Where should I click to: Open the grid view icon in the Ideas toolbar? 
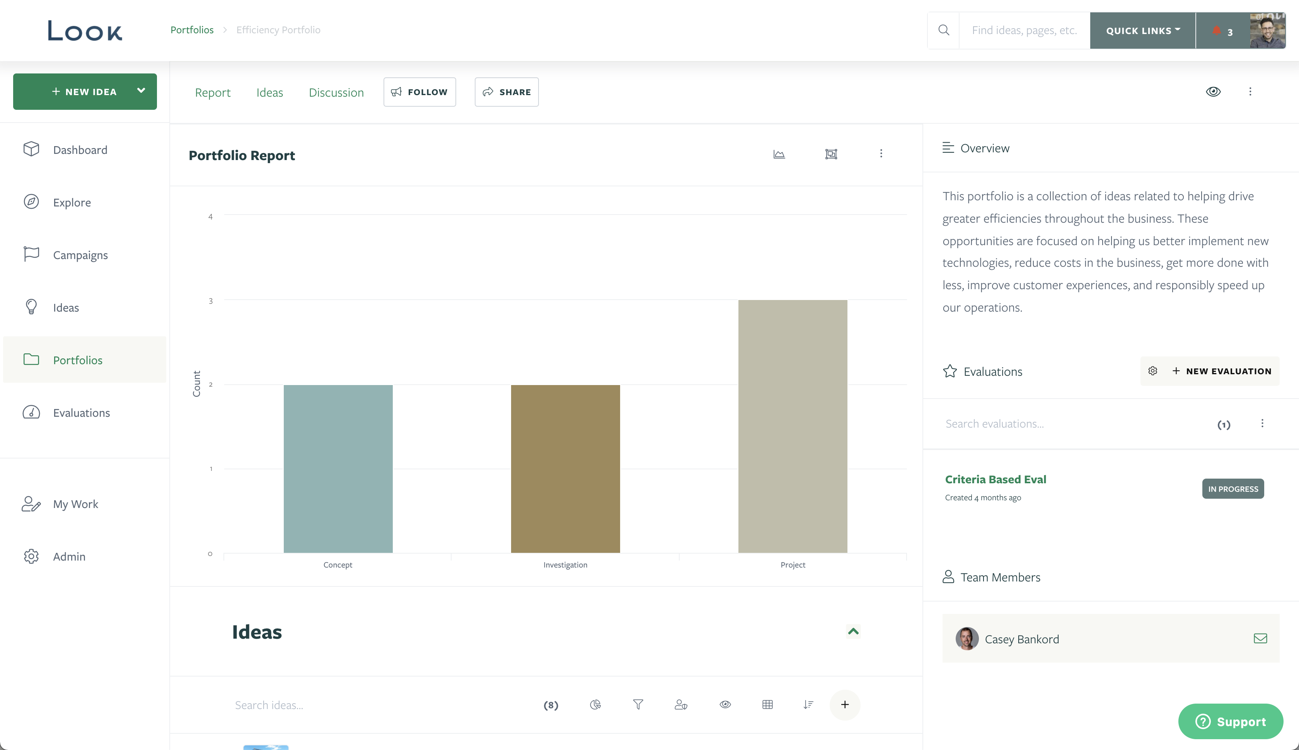[x=767, y=704]
